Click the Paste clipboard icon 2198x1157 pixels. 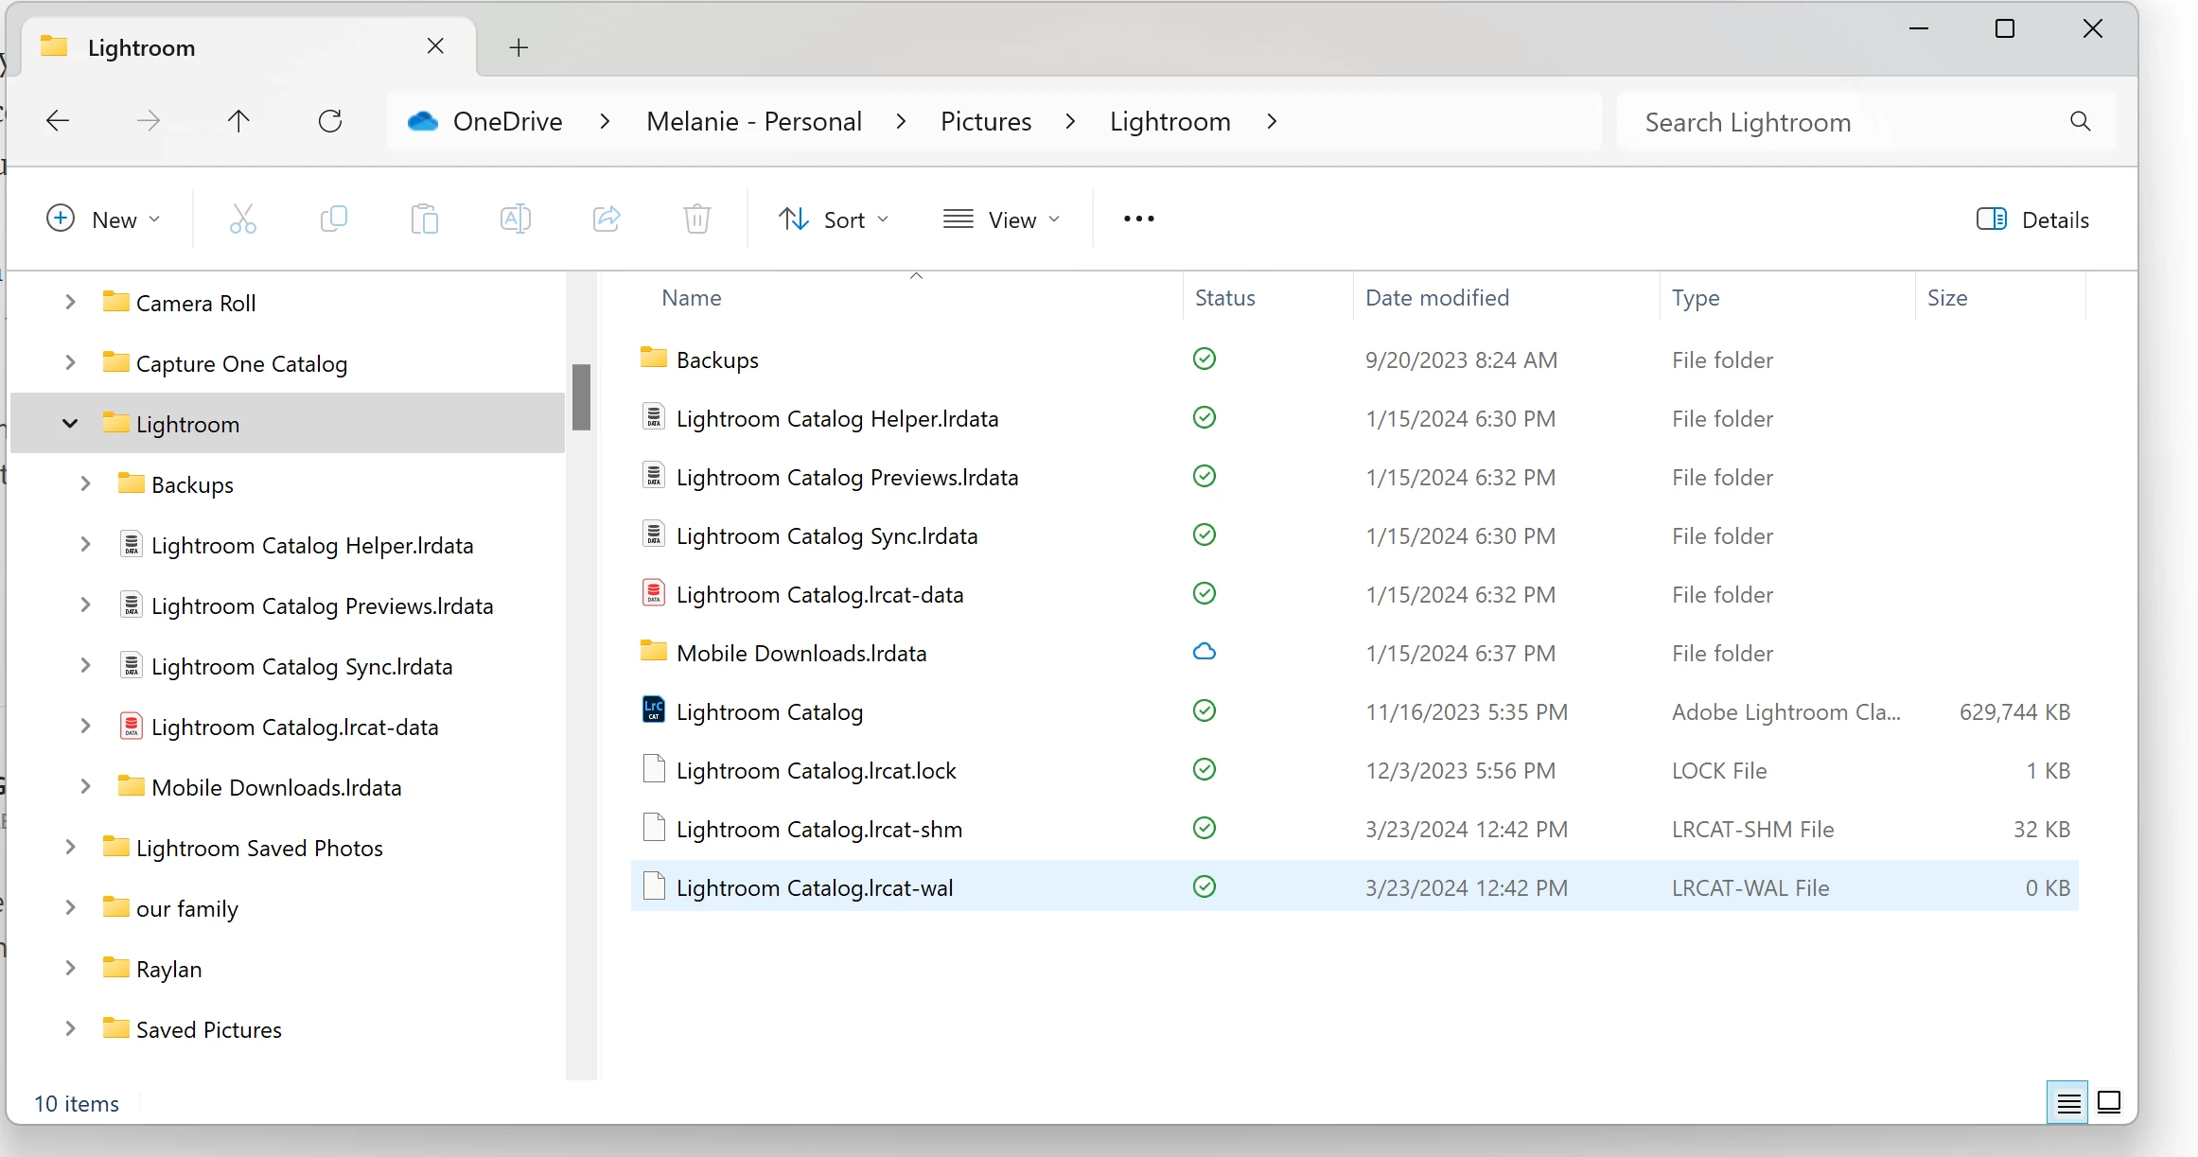pos(425,219)
